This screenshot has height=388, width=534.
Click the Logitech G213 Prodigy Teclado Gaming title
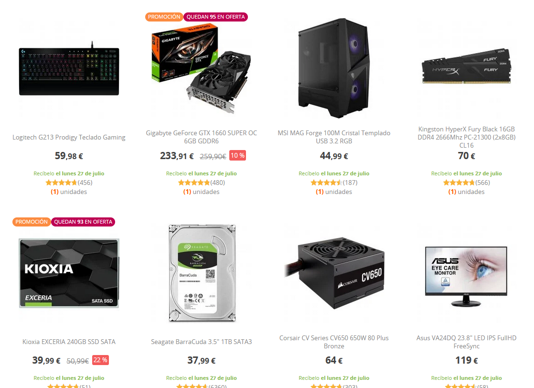[69, 137]
